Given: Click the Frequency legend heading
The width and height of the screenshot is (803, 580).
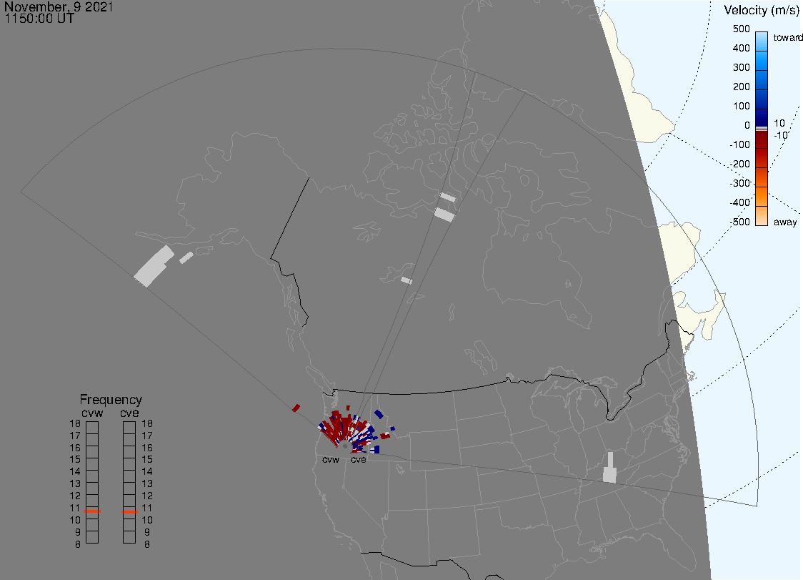Looking at the screenshot, I should 111,400.
